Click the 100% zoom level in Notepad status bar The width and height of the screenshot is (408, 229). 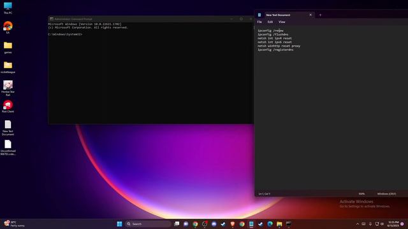coord(361,193)
